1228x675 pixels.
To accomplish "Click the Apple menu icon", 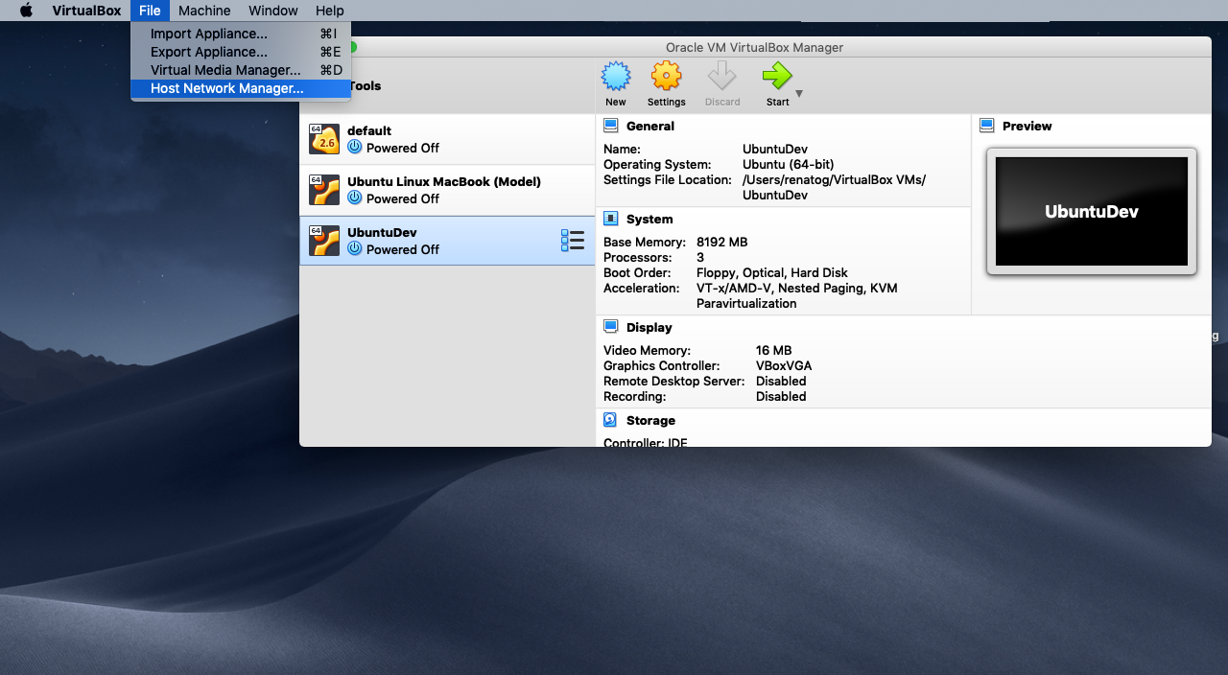I will click(26, 11).
